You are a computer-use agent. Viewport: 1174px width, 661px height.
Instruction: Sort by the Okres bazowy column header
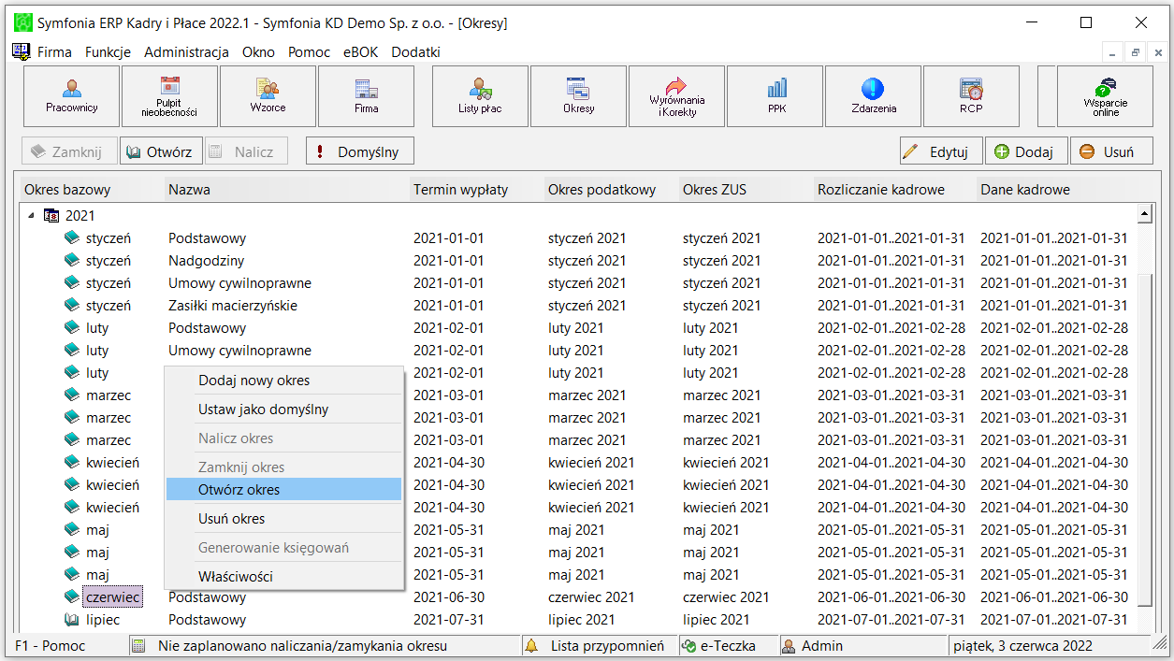[93, 190]
